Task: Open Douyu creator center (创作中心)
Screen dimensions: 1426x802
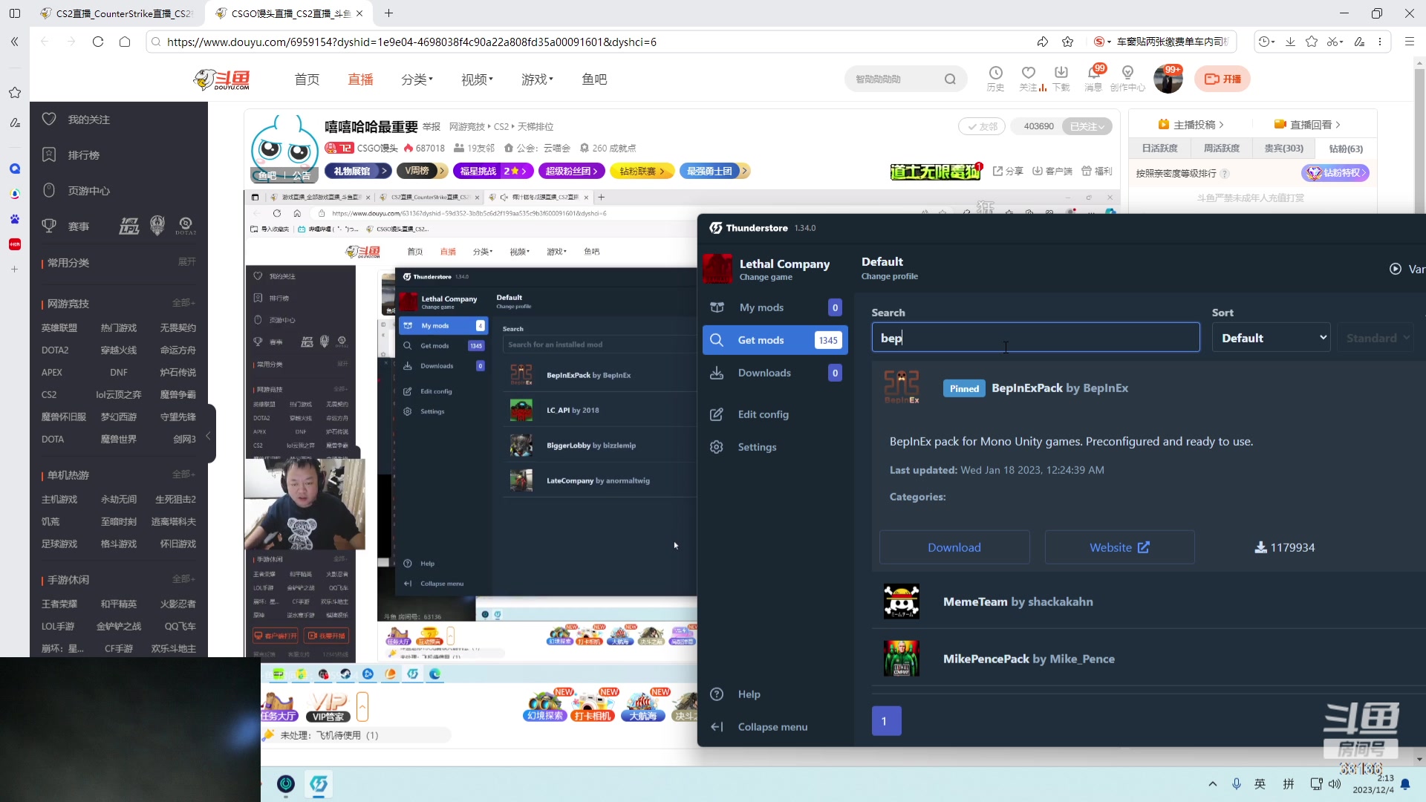Action: point(1127,78)
